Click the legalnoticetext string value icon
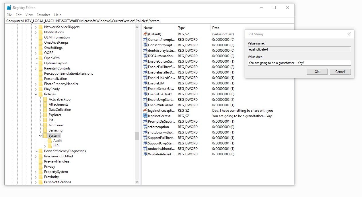Viewport: 362px width, 197px height. (145, 116)
